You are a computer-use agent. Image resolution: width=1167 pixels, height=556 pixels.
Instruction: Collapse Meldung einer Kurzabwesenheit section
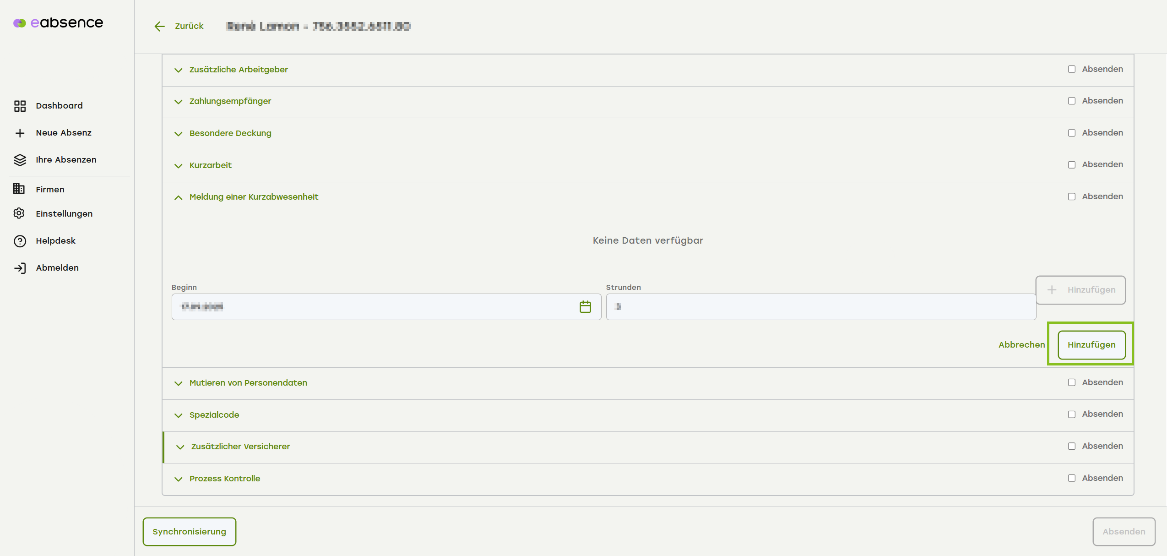click(x=179, y=197)
